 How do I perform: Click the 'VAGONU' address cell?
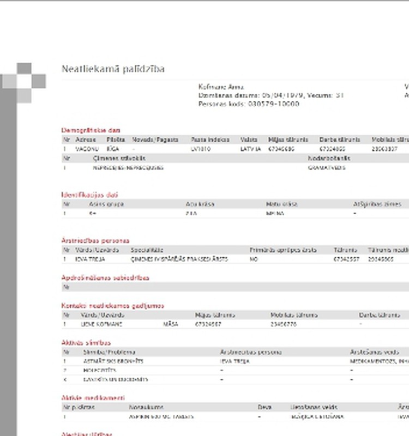(87, 149)
